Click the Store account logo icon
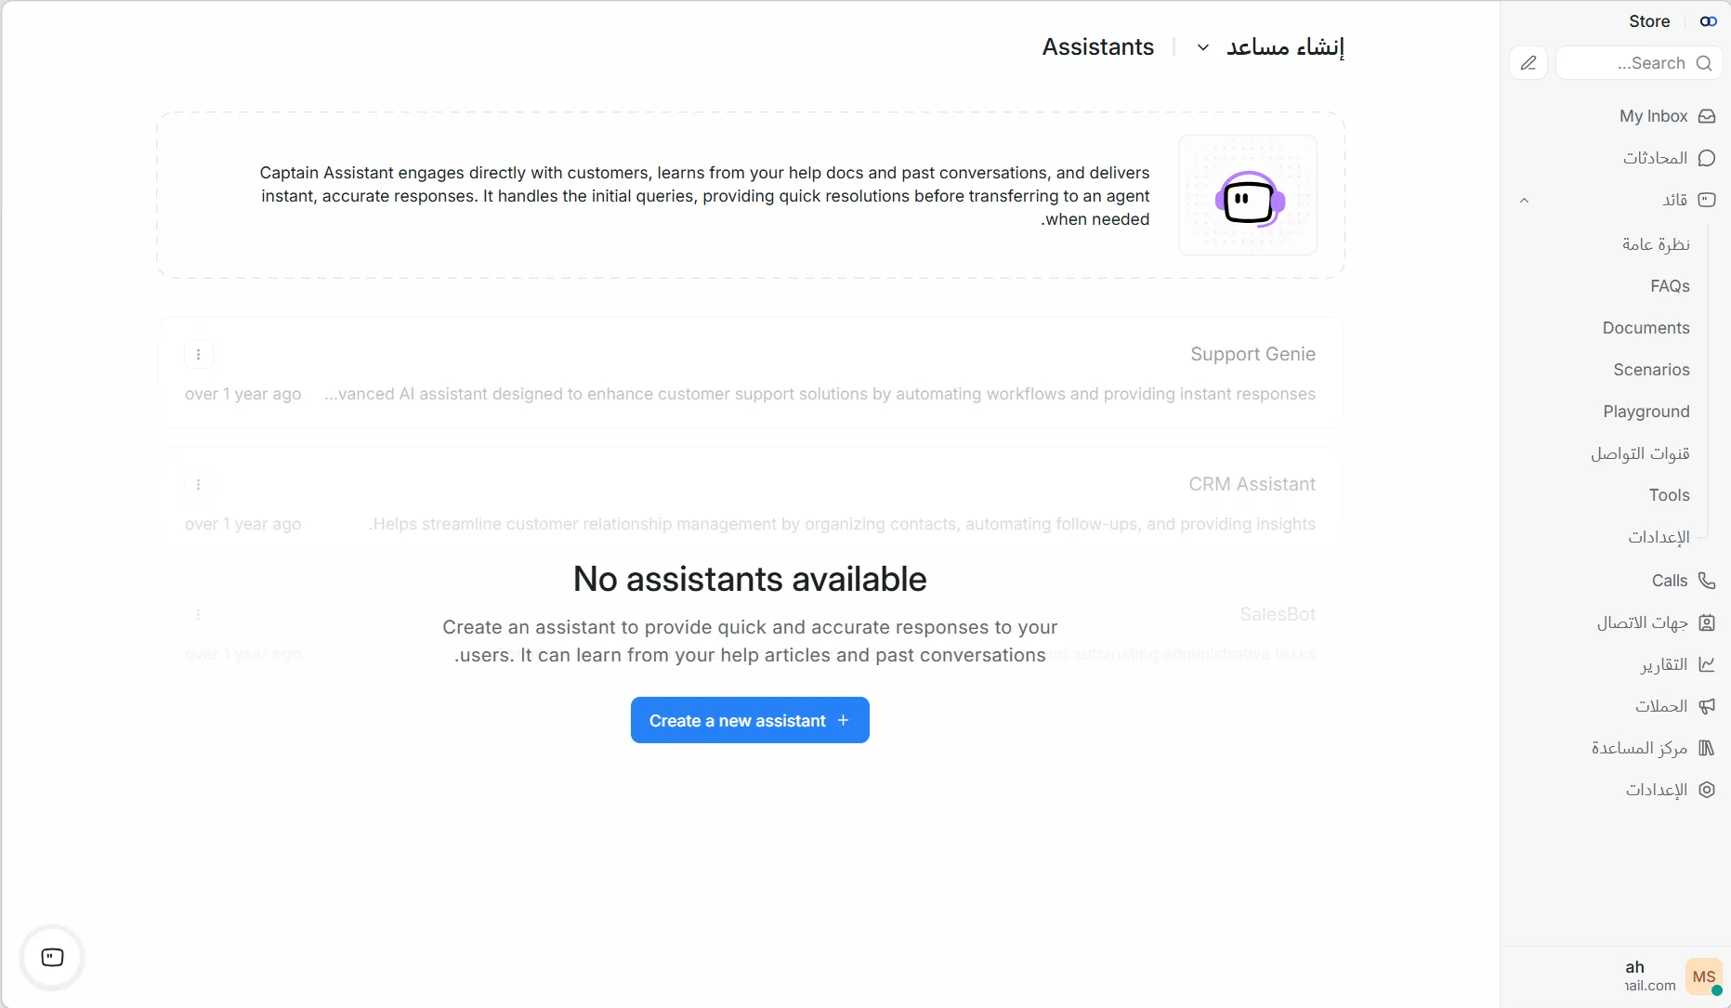Image resolution: width=1731 pixels, height=1008 pixels. tap(1708, 21)
